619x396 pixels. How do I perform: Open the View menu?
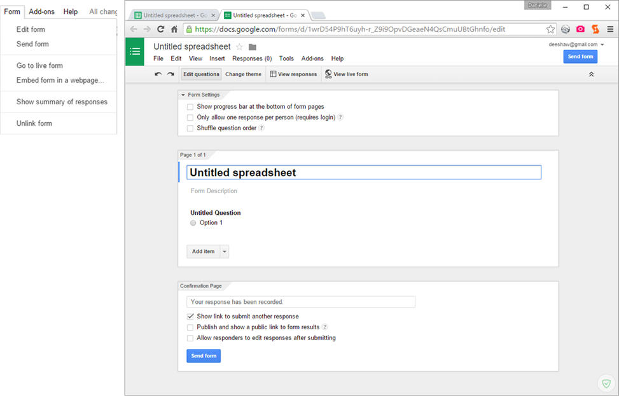click(x=195, y=58)
